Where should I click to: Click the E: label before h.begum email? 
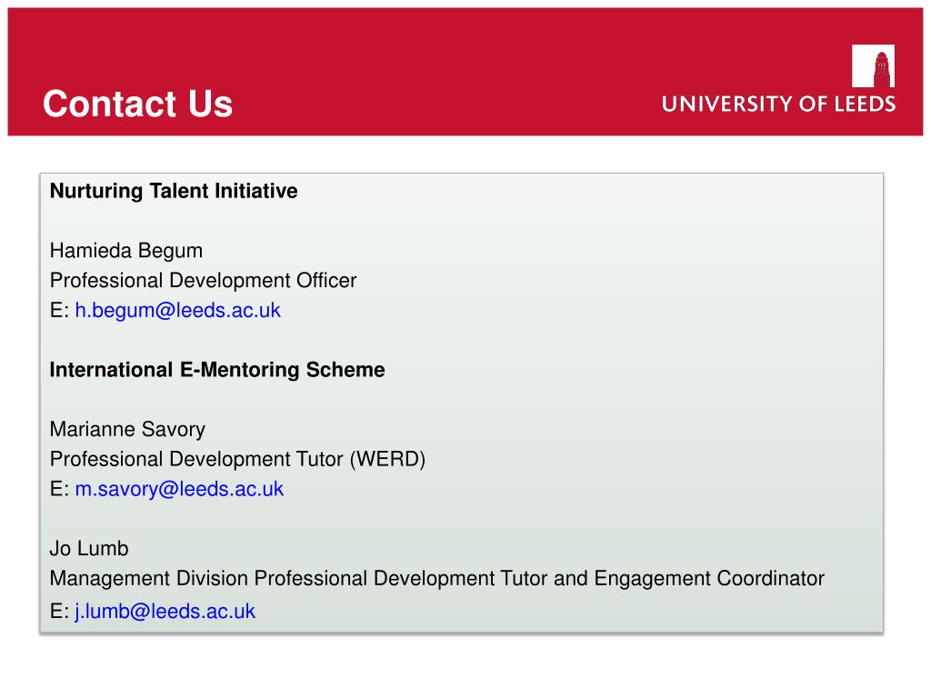[59, 311]
